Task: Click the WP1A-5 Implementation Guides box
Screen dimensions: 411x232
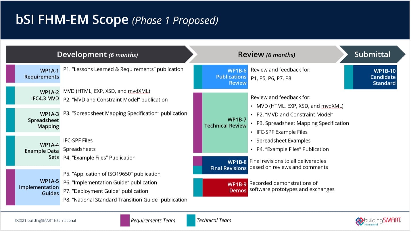Action: pyautogui.click(x=37, y=187)
